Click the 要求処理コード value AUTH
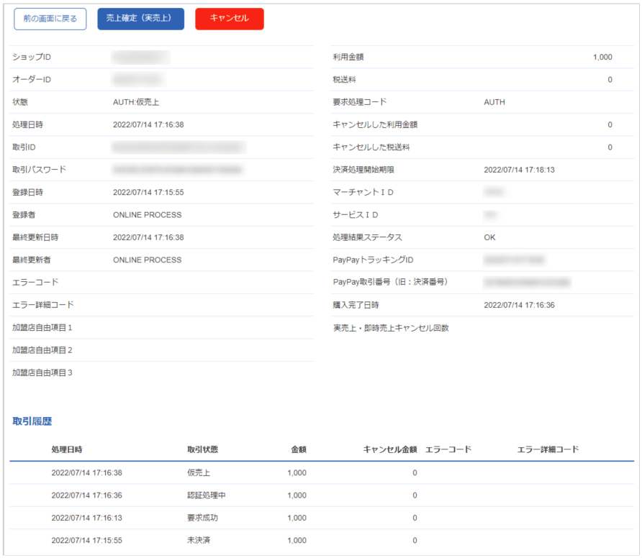642x558 pixels. [494, 102]
